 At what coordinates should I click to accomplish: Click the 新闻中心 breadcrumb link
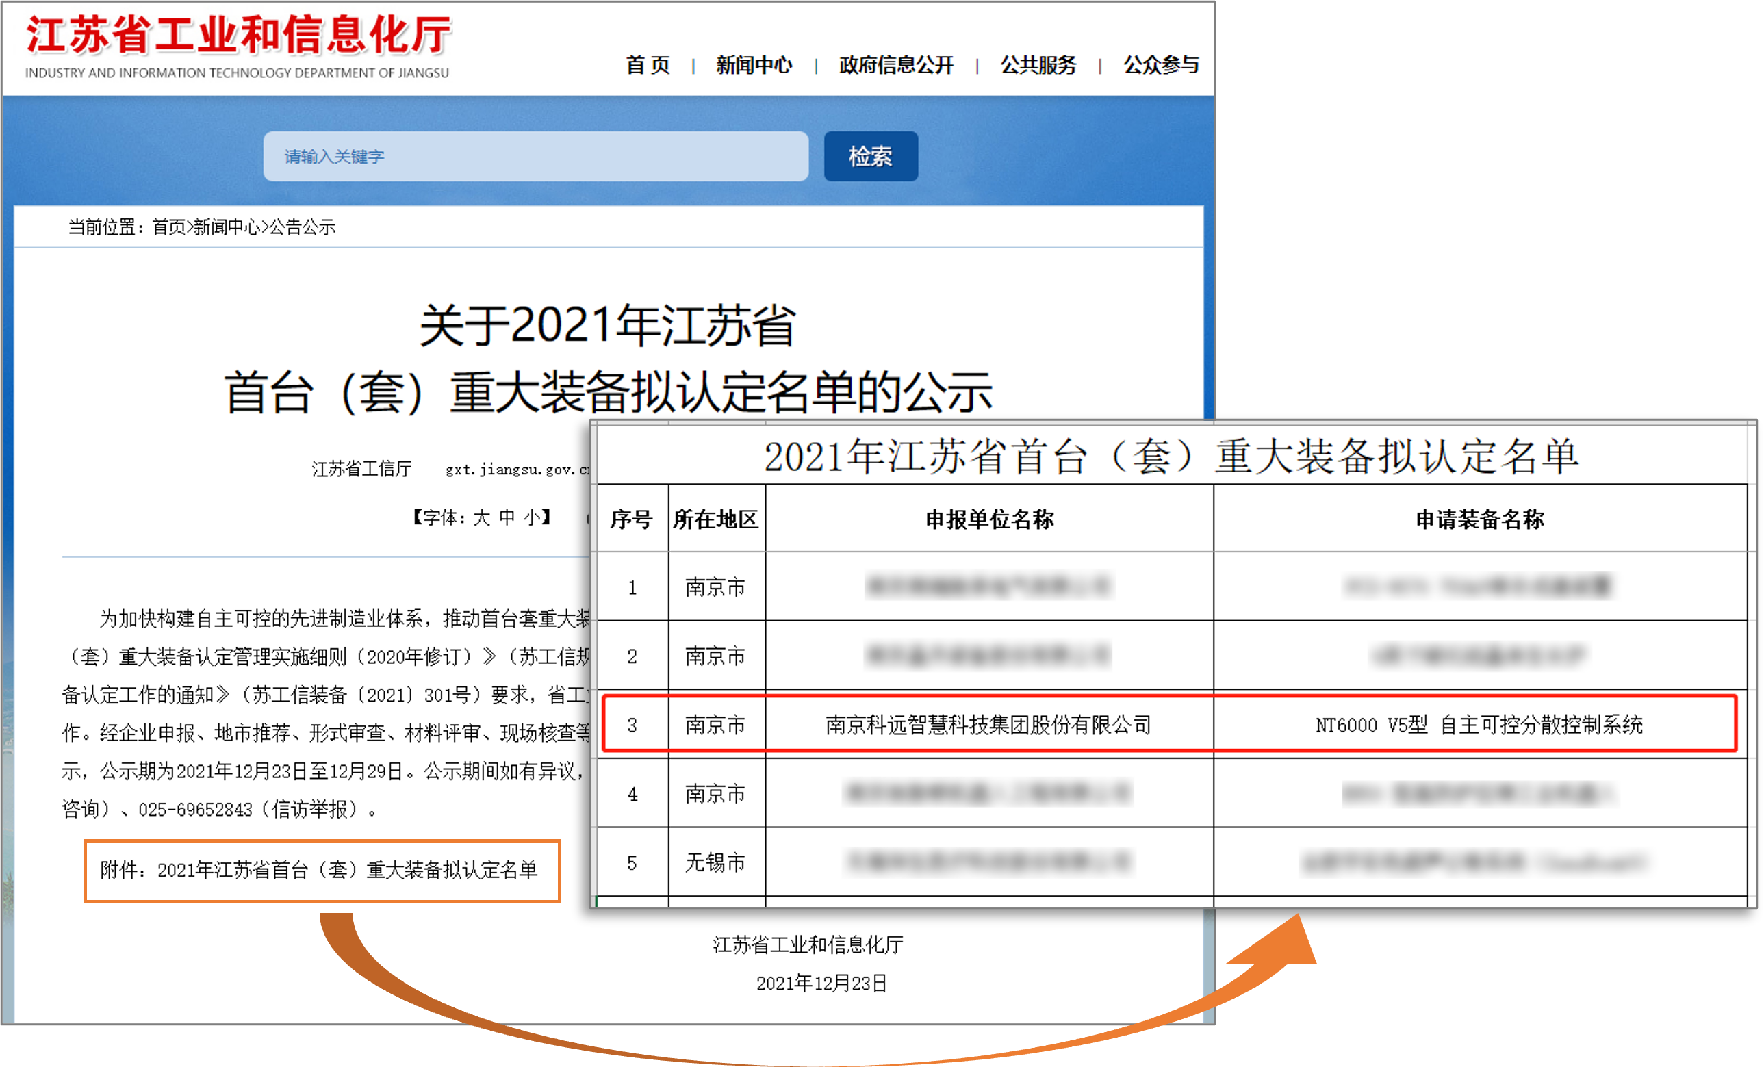[226, 227]
